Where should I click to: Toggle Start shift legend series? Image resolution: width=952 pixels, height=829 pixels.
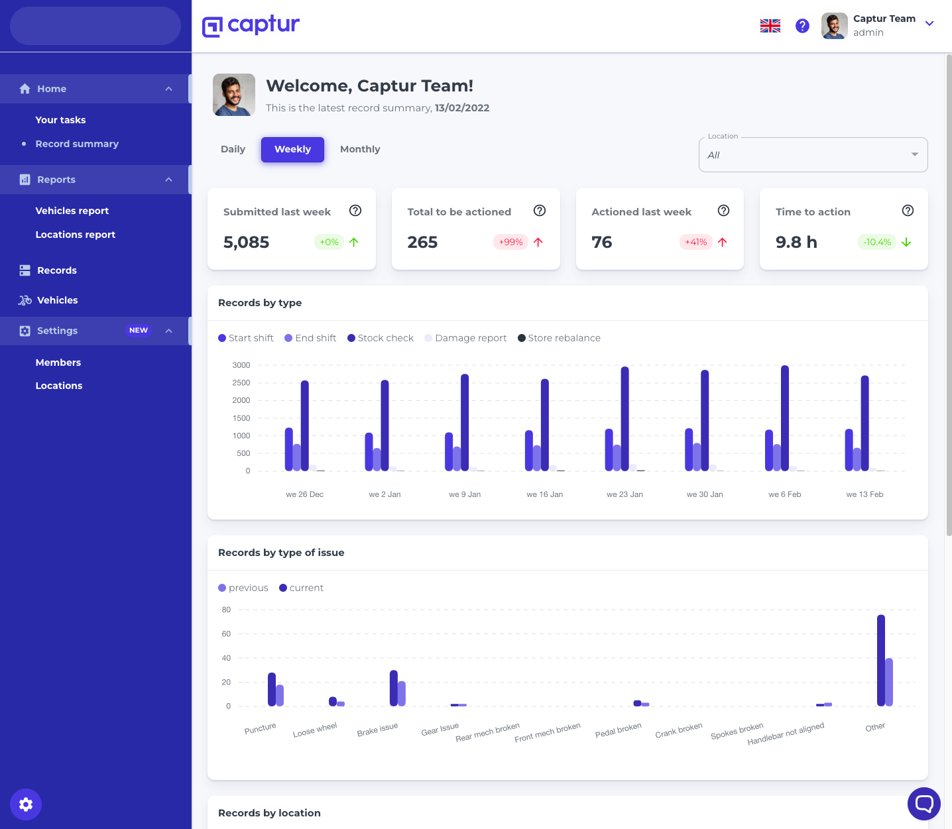(x=246, y=338)
